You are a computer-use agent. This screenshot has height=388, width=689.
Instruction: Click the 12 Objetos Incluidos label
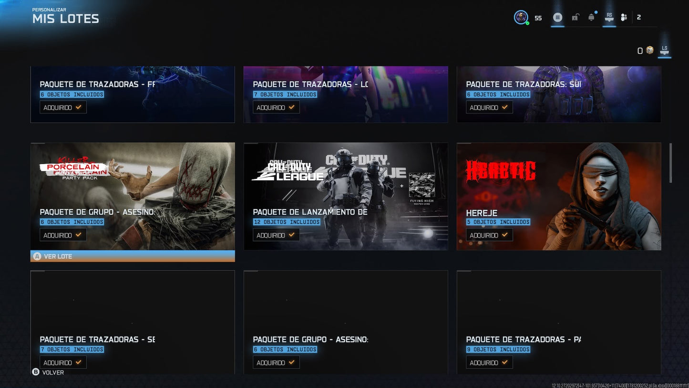tap(287, 222)
